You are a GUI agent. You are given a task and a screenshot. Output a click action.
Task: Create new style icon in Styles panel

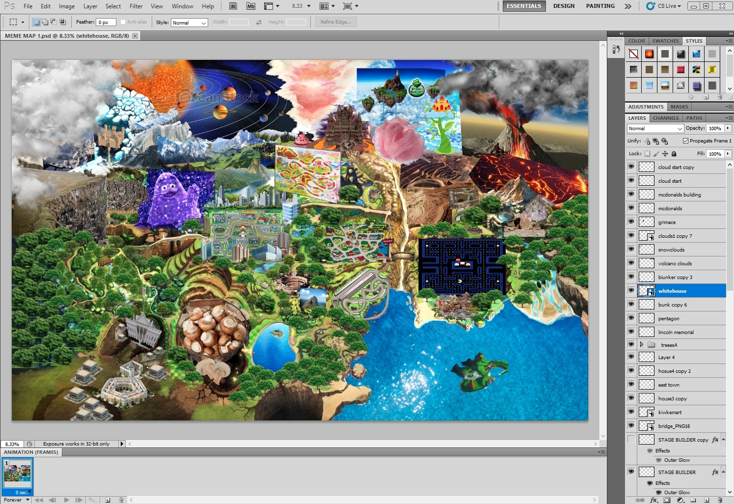tap(706, 97)
